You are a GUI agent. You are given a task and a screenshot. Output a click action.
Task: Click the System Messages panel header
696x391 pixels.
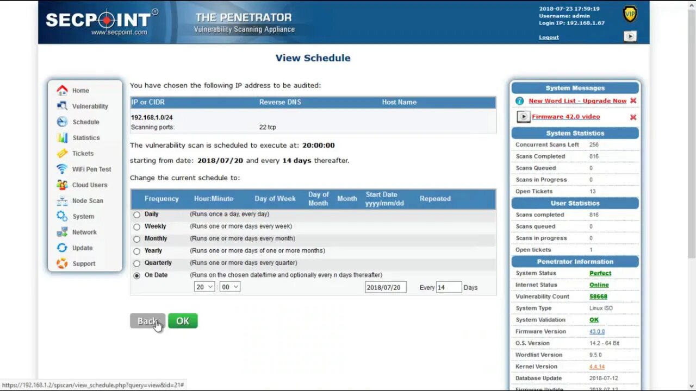tap(575, 88)
